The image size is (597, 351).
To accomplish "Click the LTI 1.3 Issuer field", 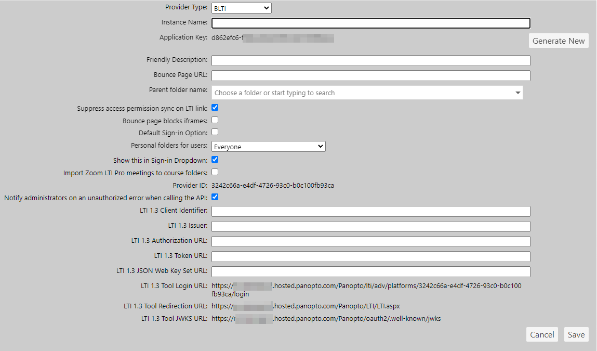I will [371, 226].
